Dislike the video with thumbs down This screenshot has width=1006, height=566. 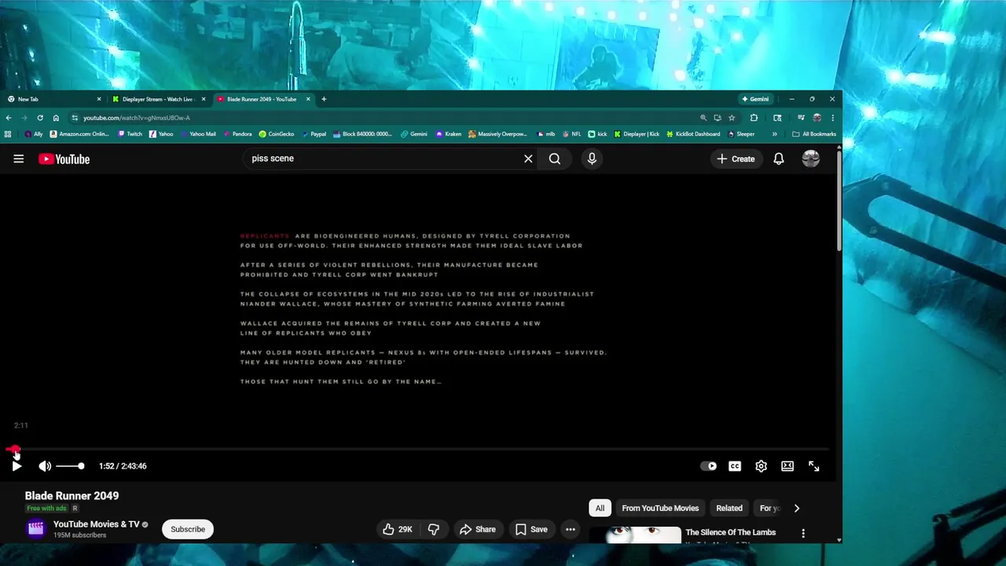pos(434,529)
